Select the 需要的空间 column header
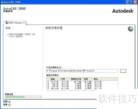 click(76, 79)
